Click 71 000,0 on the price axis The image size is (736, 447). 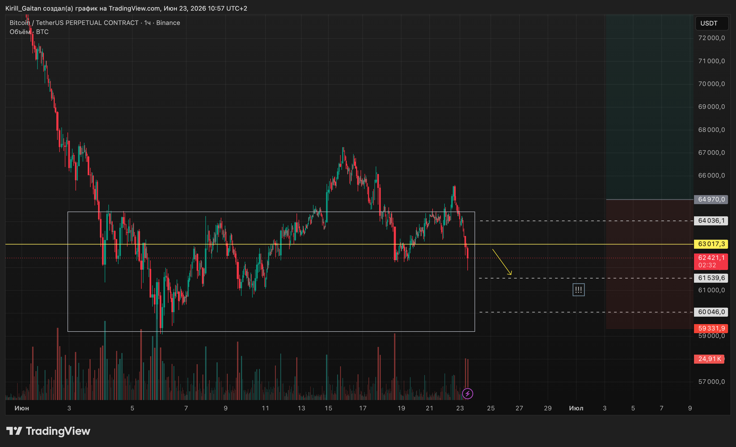point(712,61)
